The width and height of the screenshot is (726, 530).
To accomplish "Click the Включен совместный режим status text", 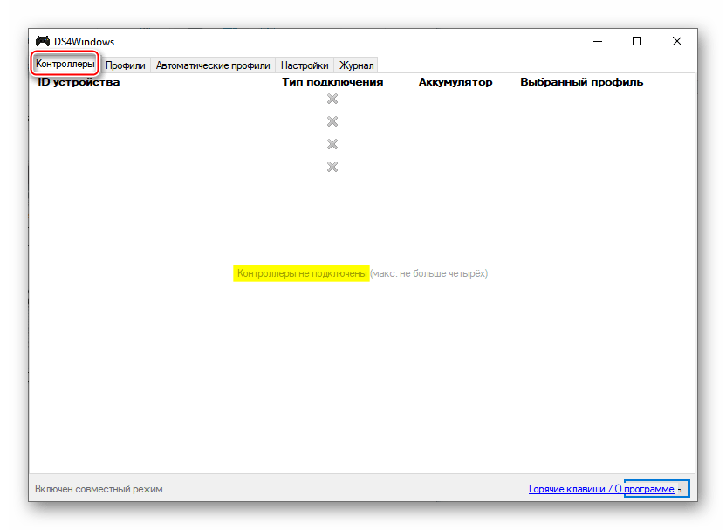I will point(99,489).
